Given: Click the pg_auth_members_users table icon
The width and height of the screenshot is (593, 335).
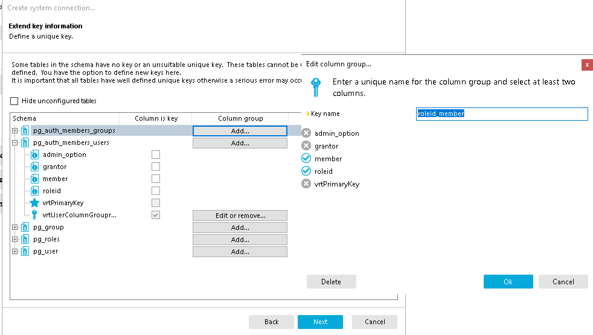Looking at the screenshot, I should tap(25, 142).
